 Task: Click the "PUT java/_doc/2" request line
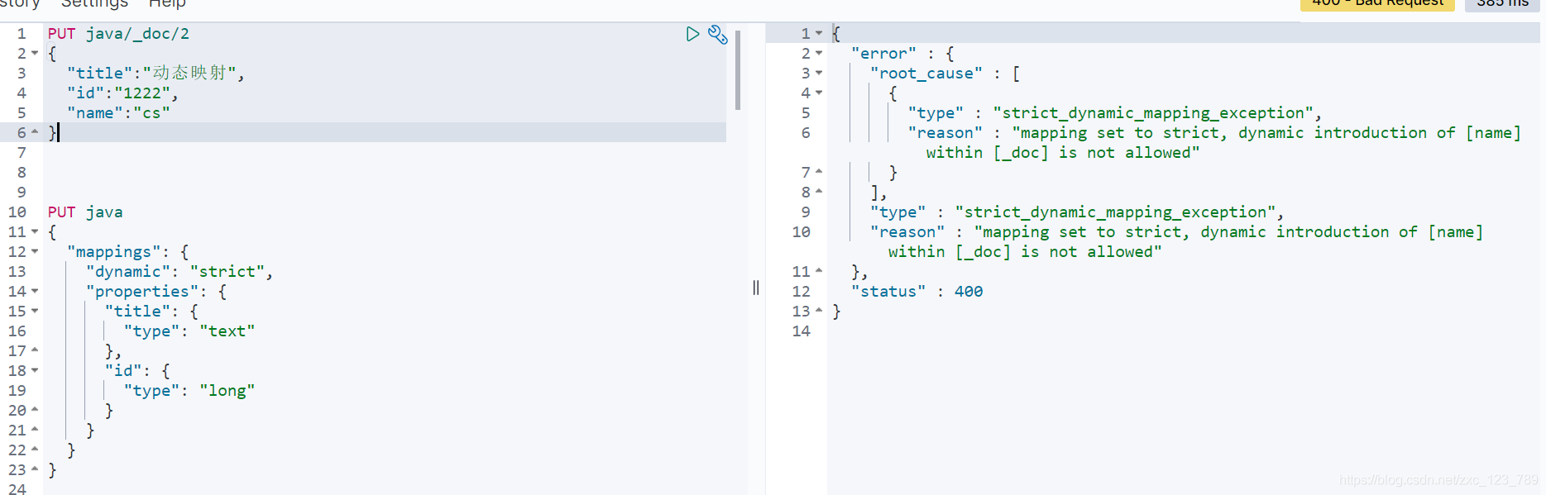(118, 34)
